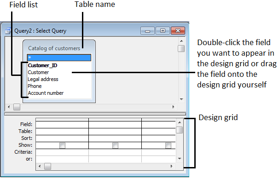Click the Criteria: row label
Image resolution: width=279 pixels, height=179 pixels.
(x=23, y=152)
